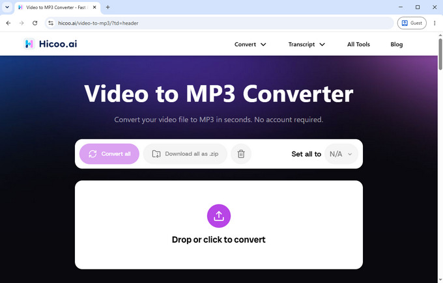Click Download all as .zip button
Screen dimensions: 443x283
point(185,154)
